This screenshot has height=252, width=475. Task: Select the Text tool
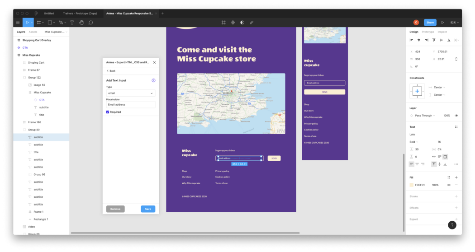[x=72, y=23]
